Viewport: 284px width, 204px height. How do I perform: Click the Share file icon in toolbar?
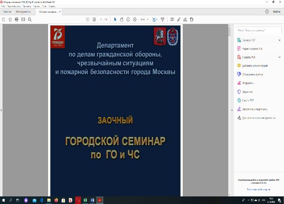pos(192,19)
